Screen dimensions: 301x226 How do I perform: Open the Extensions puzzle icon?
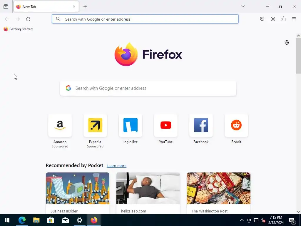click(283, 19)
